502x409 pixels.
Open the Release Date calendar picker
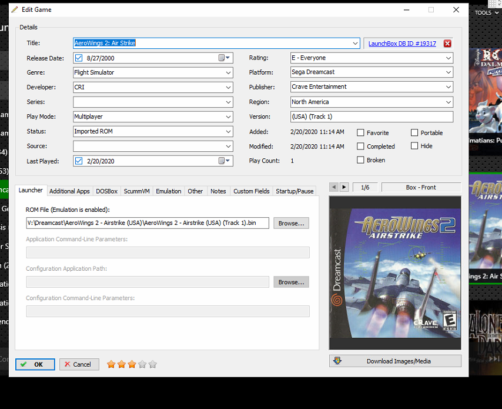click(x=224, y=58)
